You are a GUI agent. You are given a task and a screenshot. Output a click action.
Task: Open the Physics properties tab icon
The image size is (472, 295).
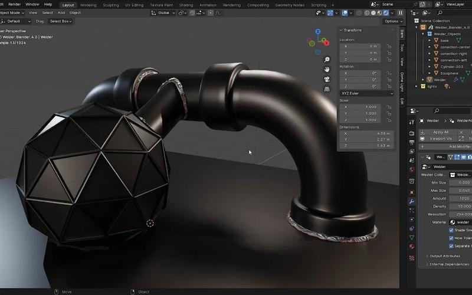pyautogui.click(x=411, y=219)
